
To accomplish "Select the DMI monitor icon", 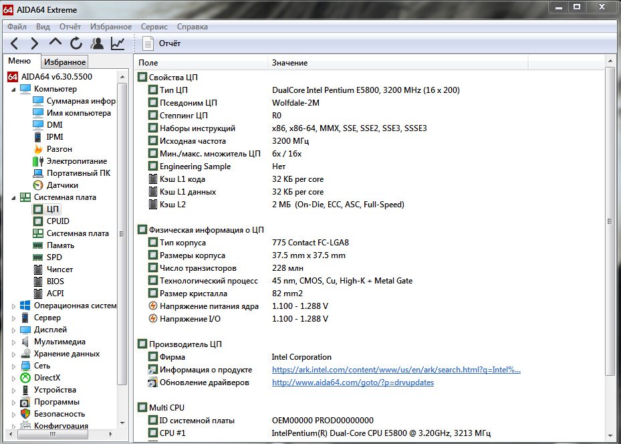I will point(38,125).
